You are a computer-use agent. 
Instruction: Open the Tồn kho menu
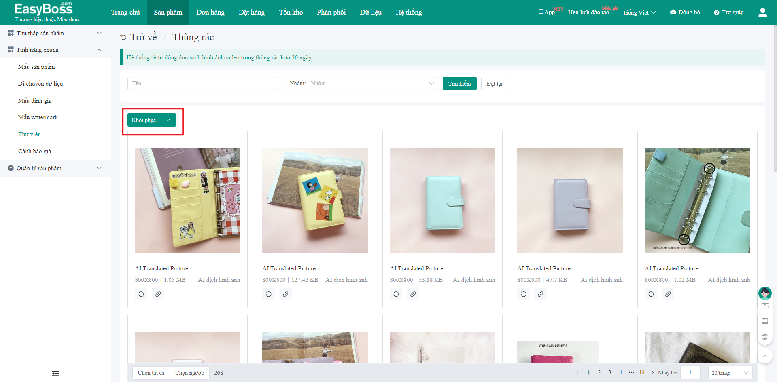pyautogui.click(x=291, y=12)
